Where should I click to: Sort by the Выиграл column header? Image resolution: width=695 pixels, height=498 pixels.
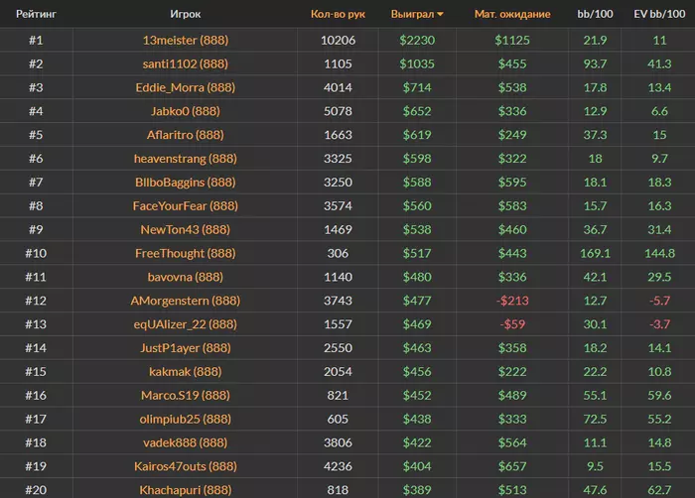417,14
